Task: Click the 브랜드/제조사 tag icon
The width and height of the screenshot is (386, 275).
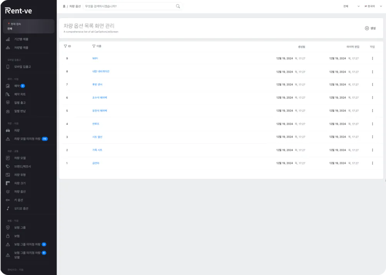Action: 8,166
